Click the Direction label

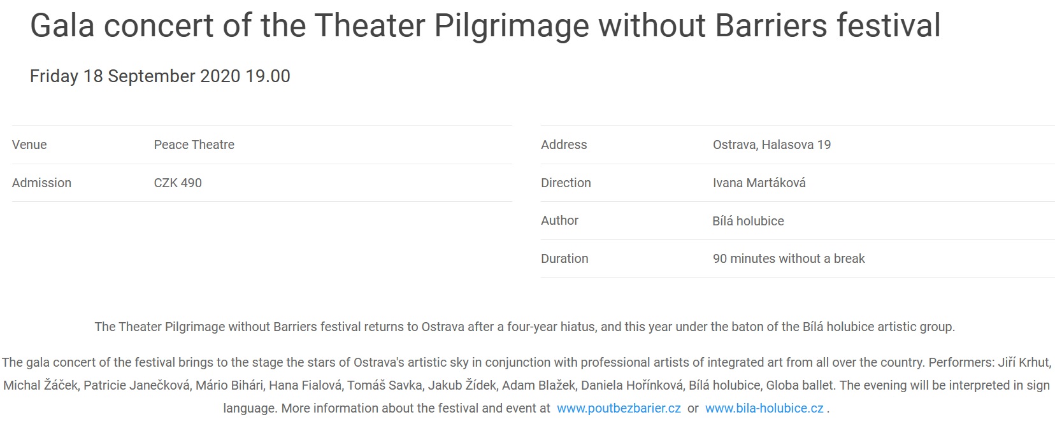(x=566, y=183)
